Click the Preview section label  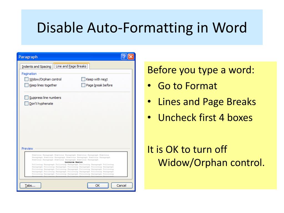pyautogui.click(x=27, y=149)
